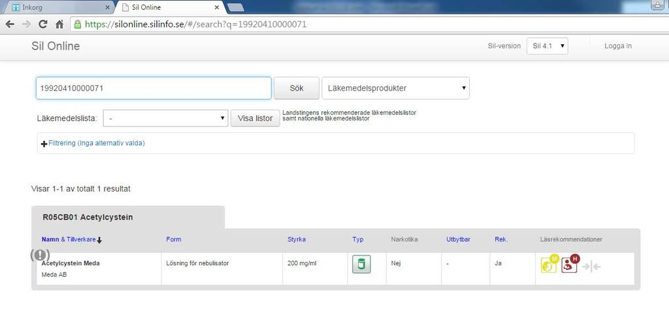Sort by the Namn column header
Image resolution: width=669 pixels, height=329 pixels.
point(50,239)
